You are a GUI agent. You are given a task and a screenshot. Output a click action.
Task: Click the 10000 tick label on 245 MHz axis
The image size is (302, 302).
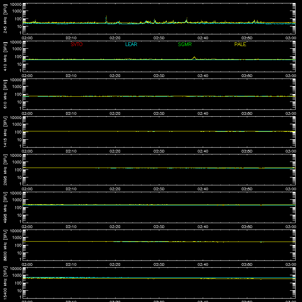(x=16, y=5)
